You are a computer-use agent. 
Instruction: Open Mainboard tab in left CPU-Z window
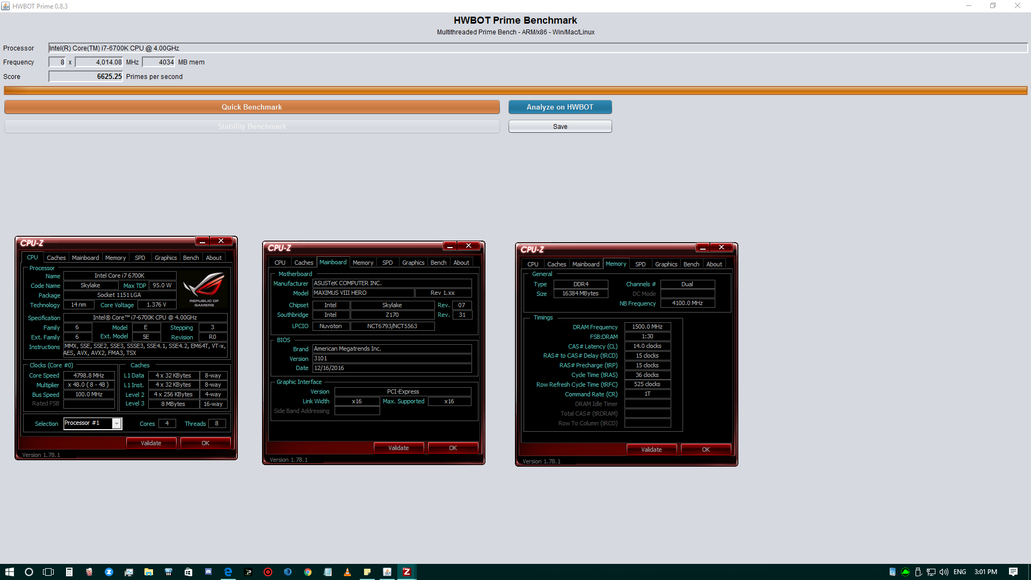click(85, 258)
